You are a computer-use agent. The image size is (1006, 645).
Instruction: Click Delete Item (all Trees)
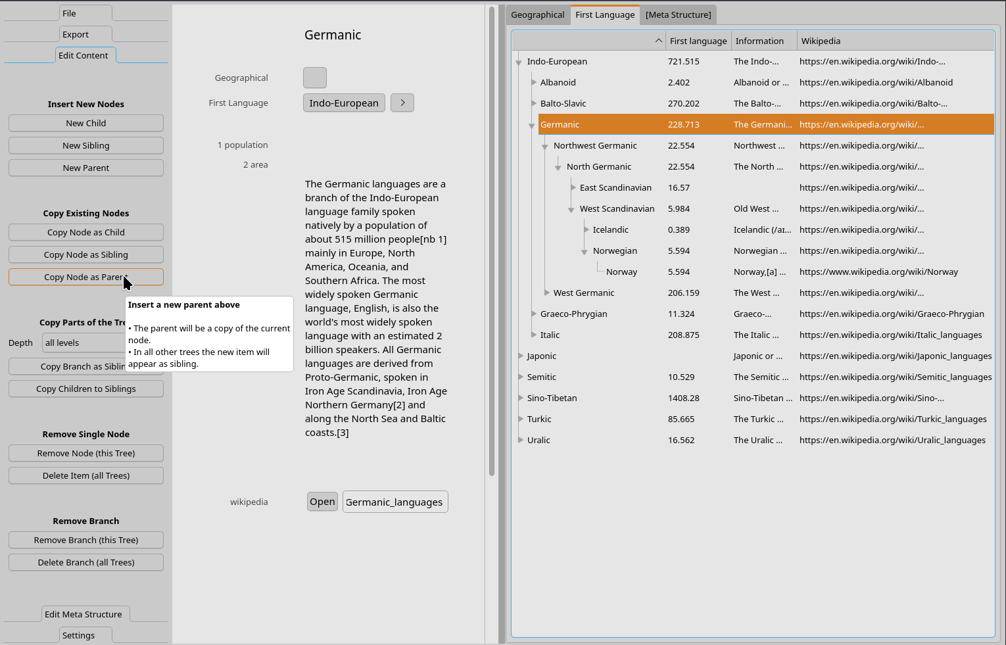pyautogui.click(x=86, y=475)
